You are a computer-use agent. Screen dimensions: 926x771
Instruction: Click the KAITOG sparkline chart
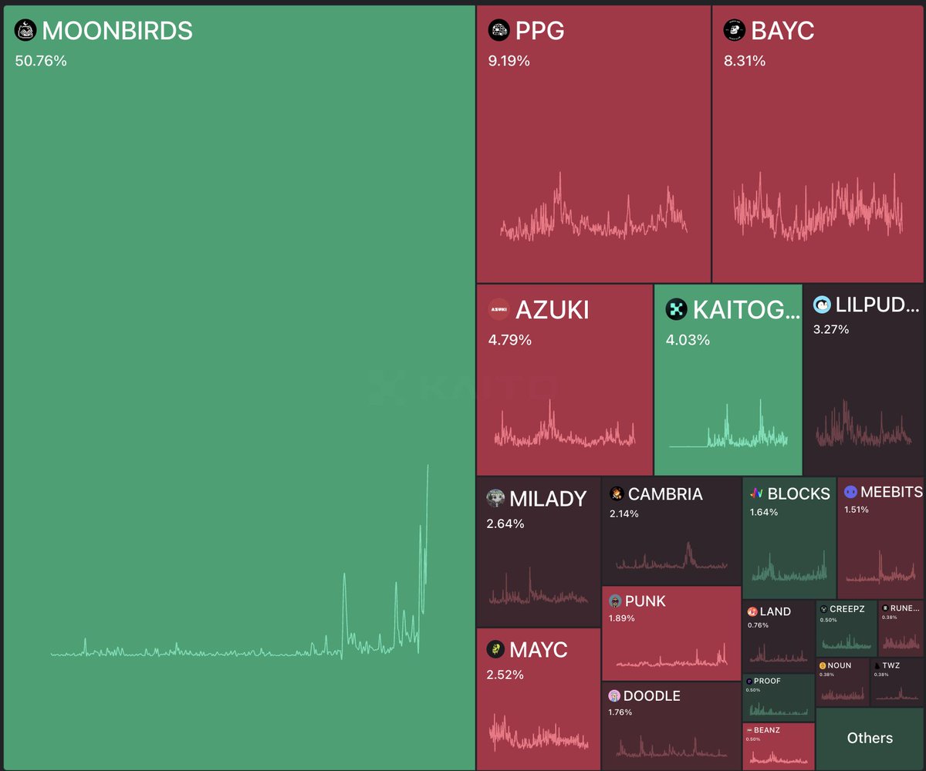728,423
